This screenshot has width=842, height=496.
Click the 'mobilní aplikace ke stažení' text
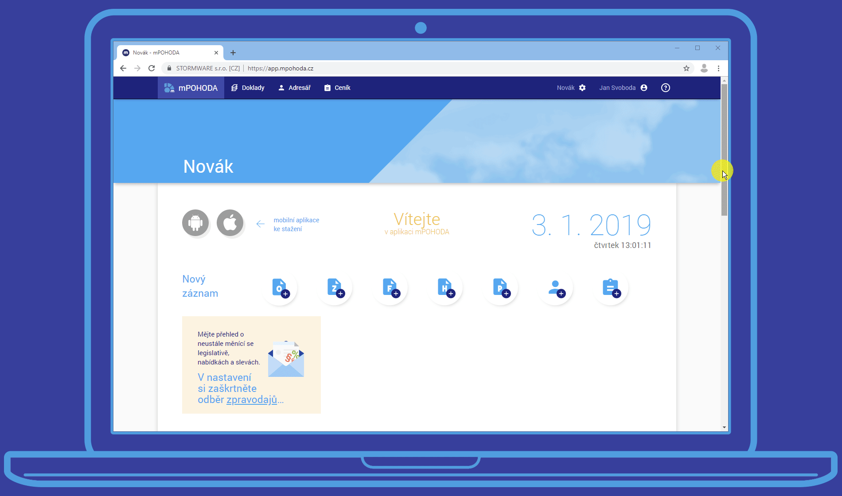tap(296, 225)
